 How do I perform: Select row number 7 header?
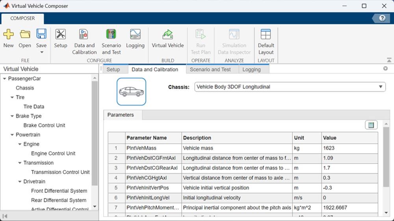pos(117,208)
